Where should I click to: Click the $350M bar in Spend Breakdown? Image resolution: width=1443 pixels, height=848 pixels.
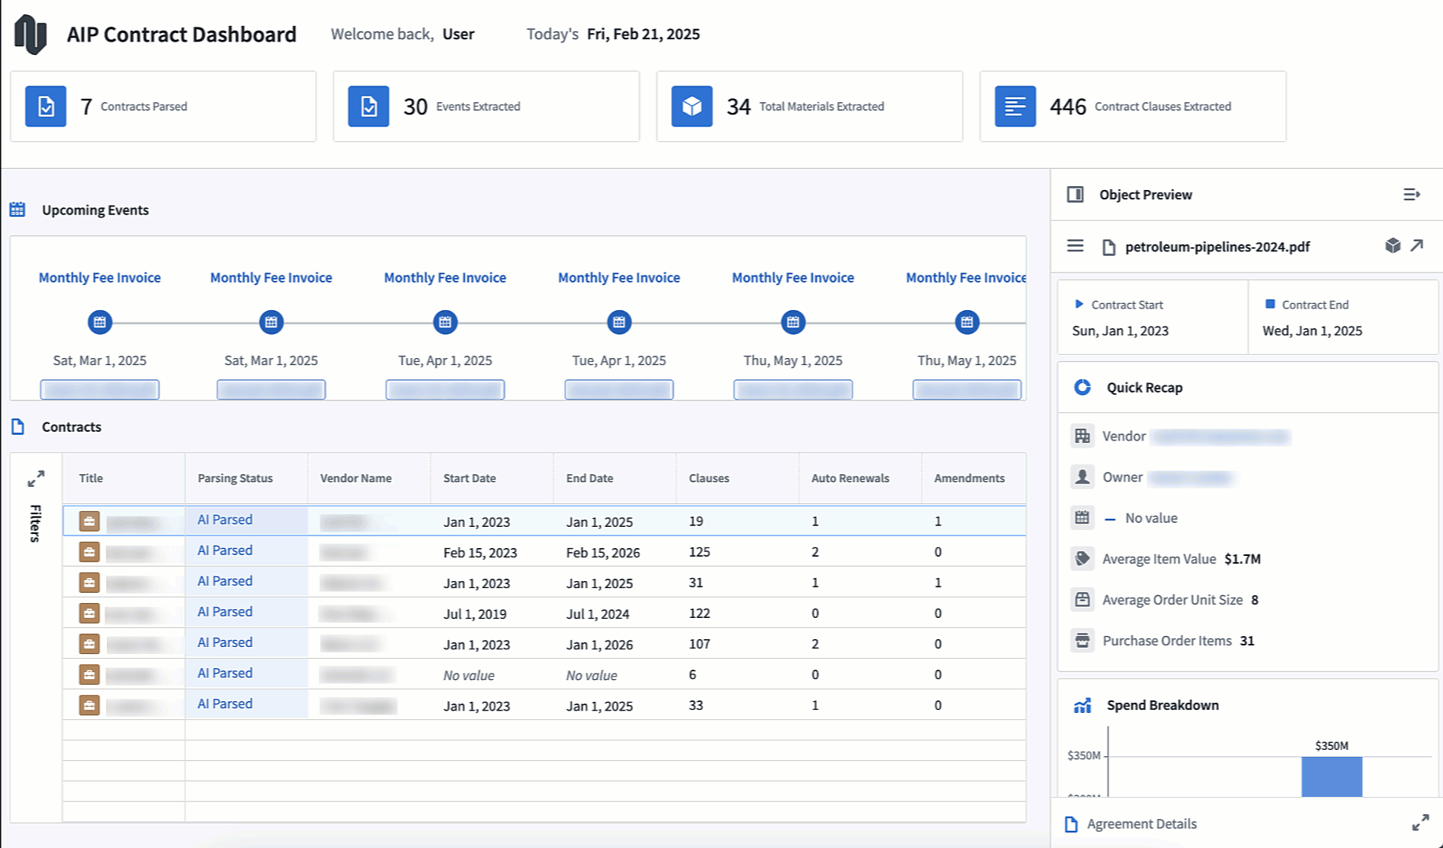[1331, 777]
